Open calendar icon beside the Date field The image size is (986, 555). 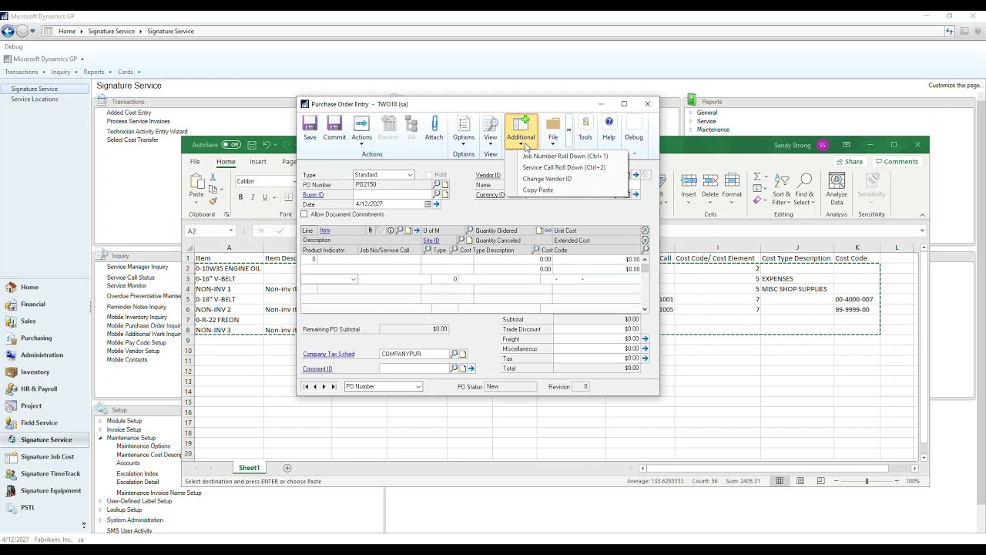coord(428,204)
